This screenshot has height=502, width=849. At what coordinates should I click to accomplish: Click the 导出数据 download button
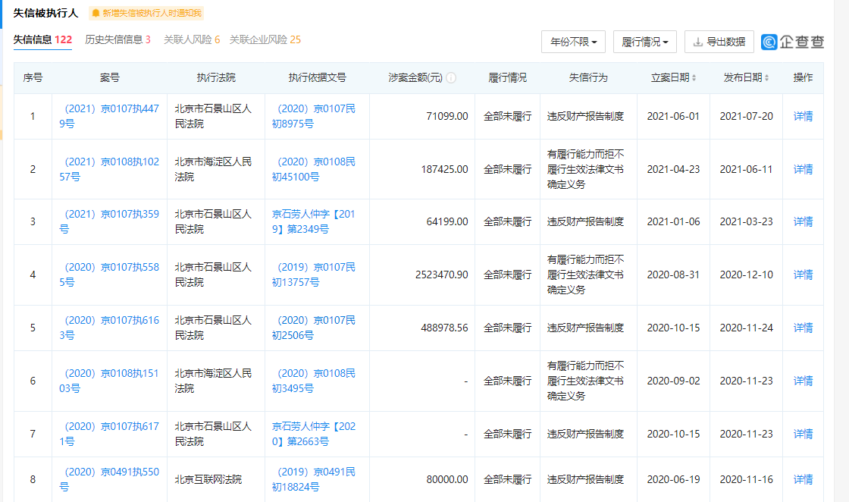pos(719,42)
